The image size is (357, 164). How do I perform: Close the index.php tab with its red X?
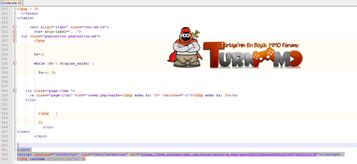point(20,3)
